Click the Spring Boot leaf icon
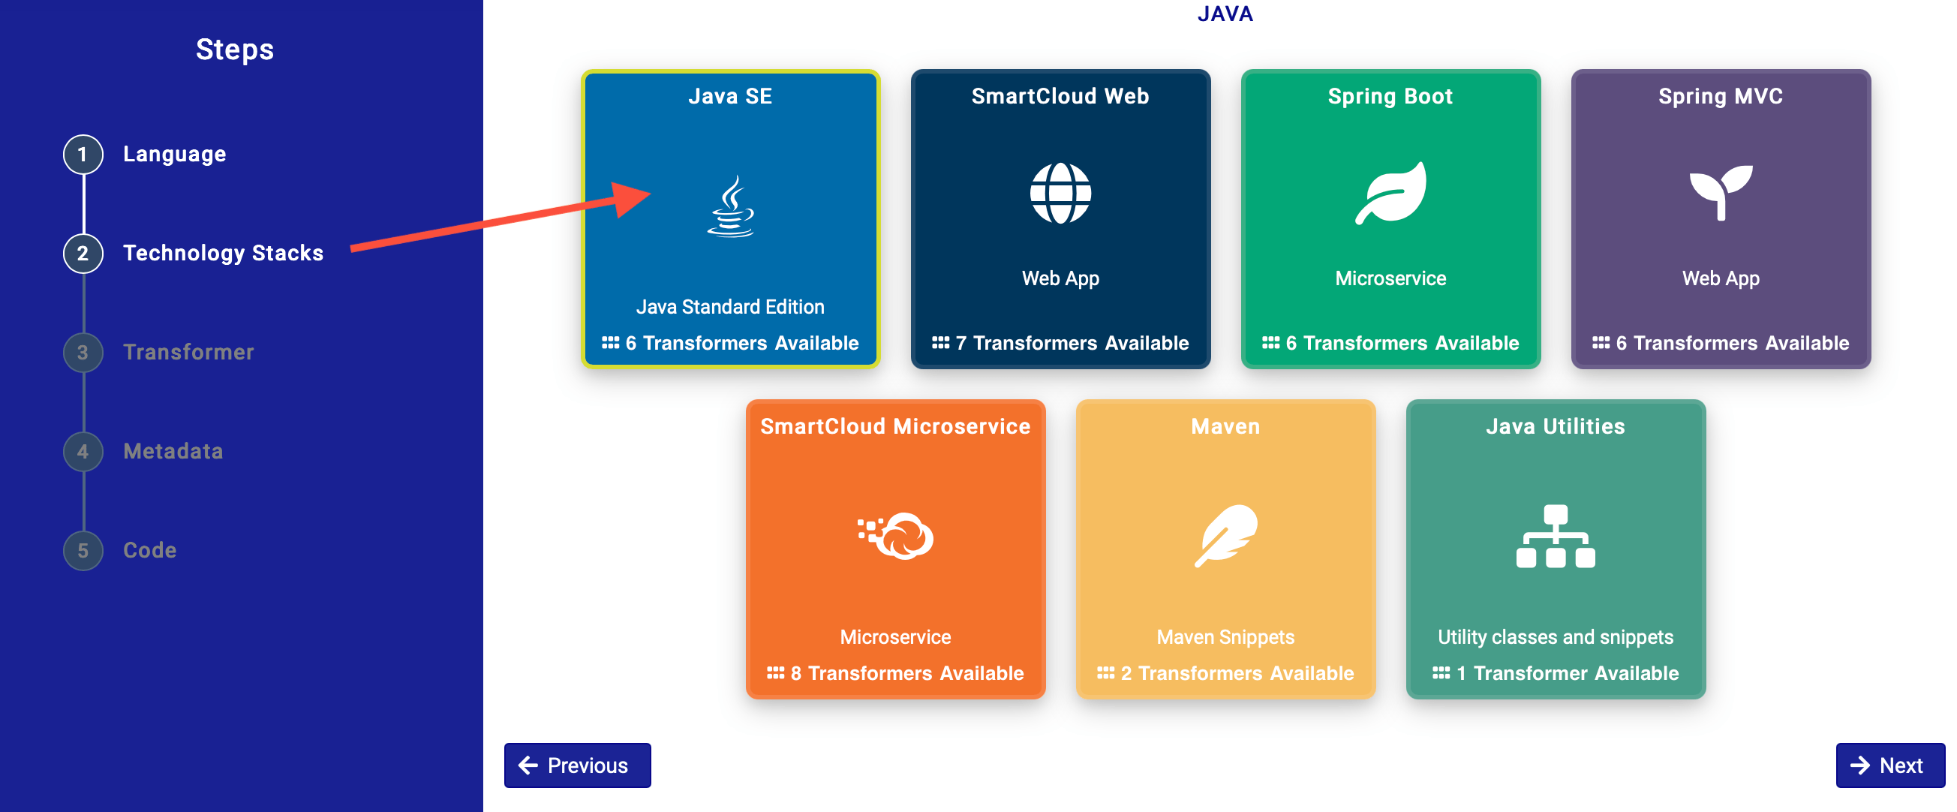Screen dimensions: 1957x812 tap(1390, 193)
